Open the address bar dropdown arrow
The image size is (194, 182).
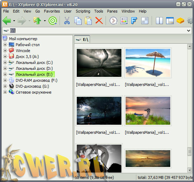[188, 31]
